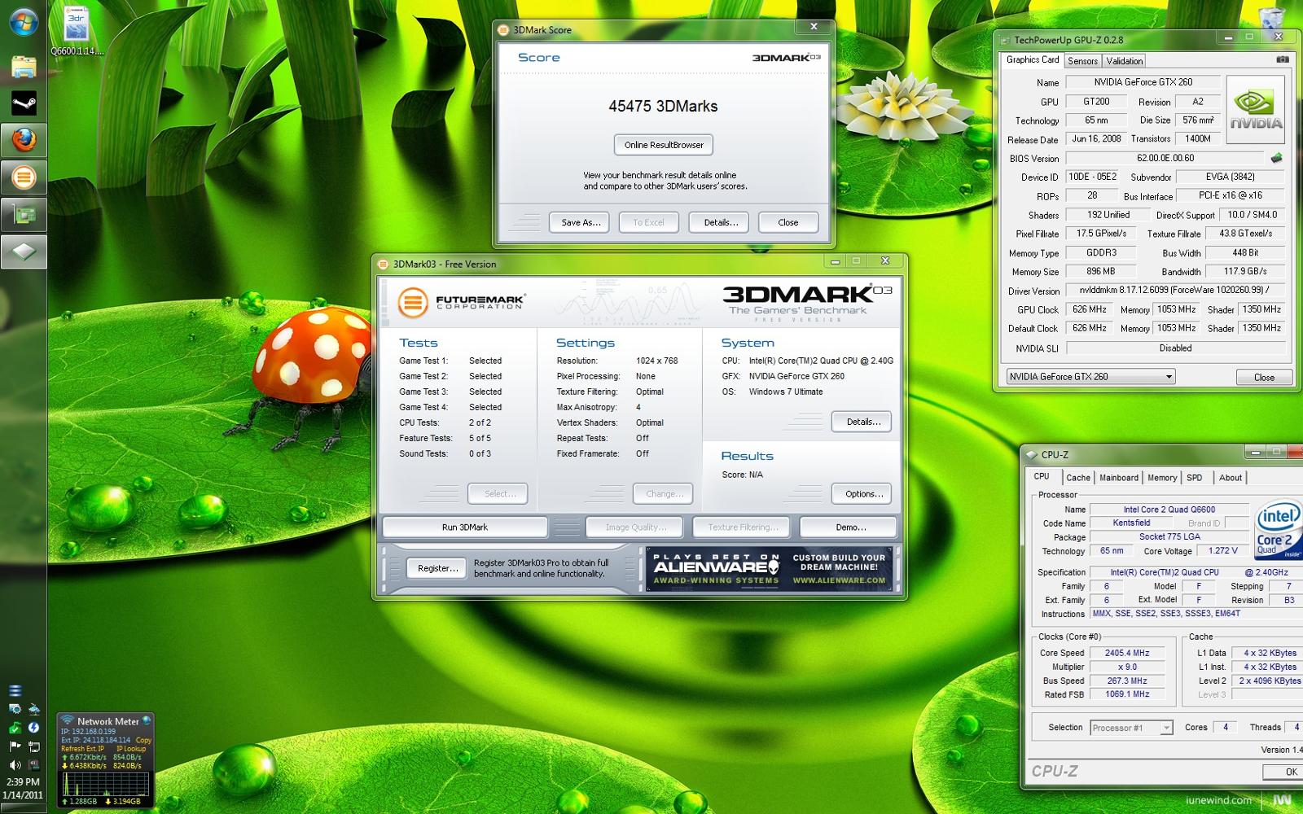Switch to GPU-Z Sensors tab
Image resolution: width=1303 pixels, height=814 pixels.
1082,61
